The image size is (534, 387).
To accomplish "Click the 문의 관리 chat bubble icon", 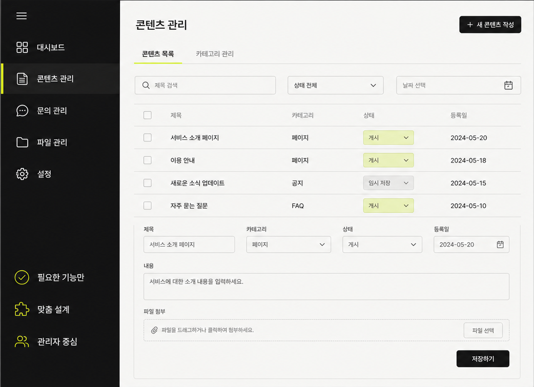I will coord(22,111).
